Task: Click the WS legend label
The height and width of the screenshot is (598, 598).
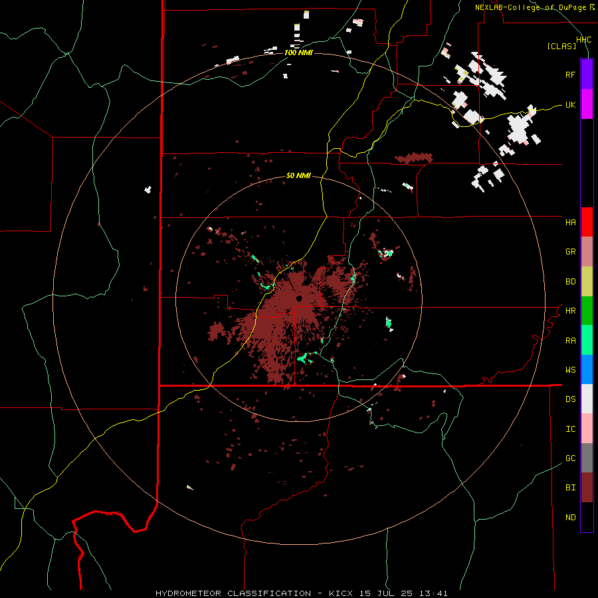Action: [570, 370]
